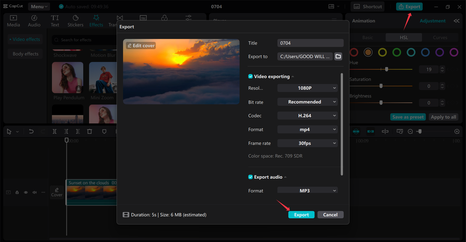Choose the Select cursor tool
The width and height of the screenshot is (466, 242).
coord(9,132)
